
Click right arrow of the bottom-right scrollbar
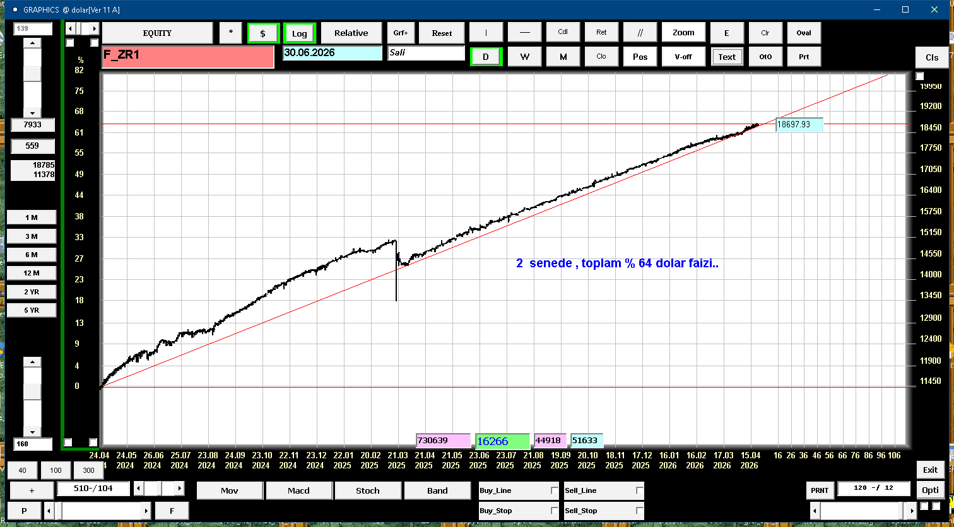[910, 510]
